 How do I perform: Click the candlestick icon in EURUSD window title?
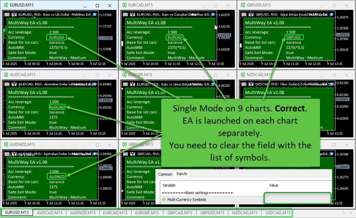pos(6,5)
